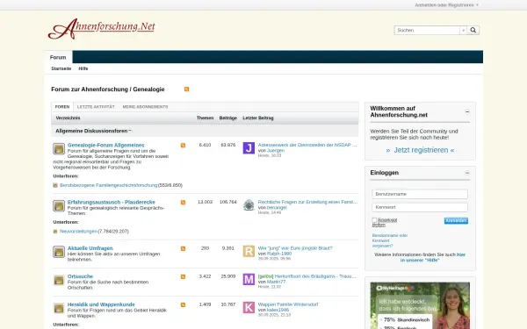
Task: Click the Neuvorstellungen subforum icon
Action: [x=55, y=232]
